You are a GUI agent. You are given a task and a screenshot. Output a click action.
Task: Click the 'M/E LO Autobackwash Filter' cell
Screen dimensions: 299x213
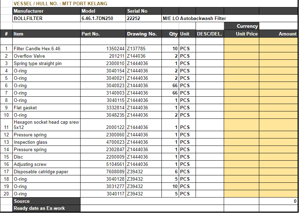pyautogui.click(x=230, y=19)
